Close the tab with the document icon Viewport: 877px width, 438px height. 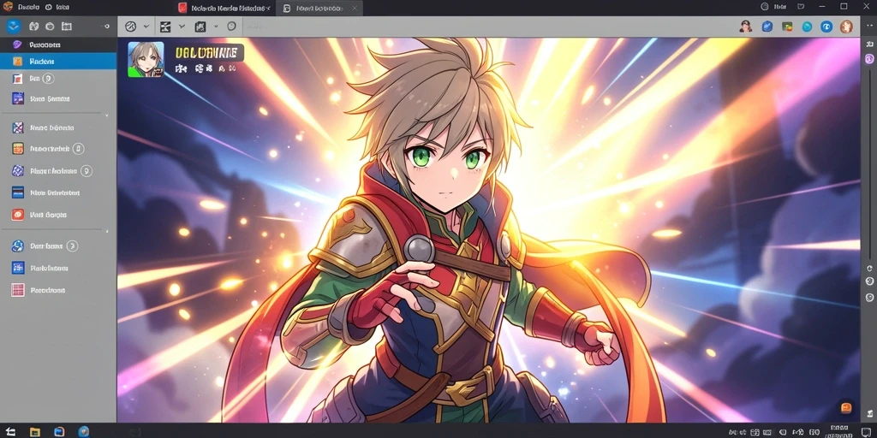pyautogui.click(x=355, y=9)
